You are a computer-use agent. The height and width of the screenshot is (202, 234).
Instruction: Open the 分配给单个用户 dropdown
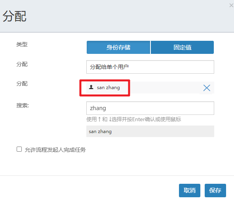pyautogui.click(x=150, y=67)
